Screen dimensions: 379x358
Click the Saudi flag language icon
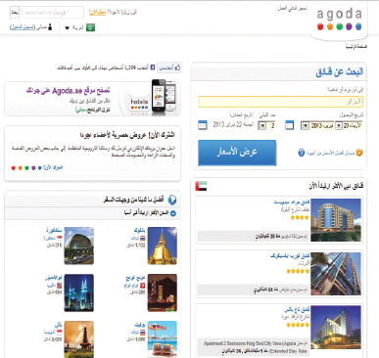tap(90, 27)
